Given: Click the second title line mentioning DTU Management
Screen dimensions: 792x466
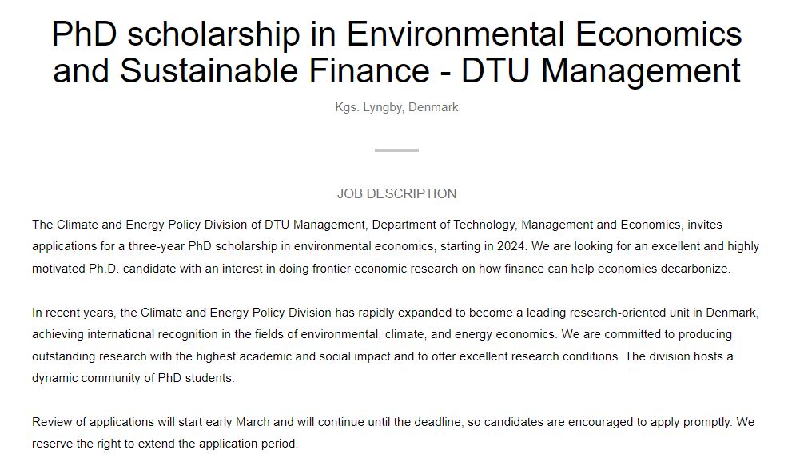Looking at the screenshot, I should (x=396, y=70).
